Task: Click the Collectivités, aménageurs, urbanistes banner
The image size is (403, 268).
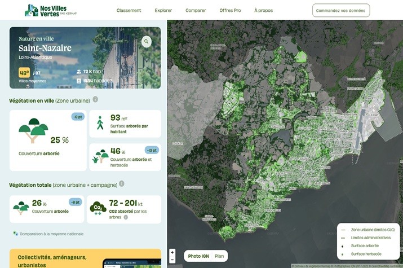Action: [85, 258]
